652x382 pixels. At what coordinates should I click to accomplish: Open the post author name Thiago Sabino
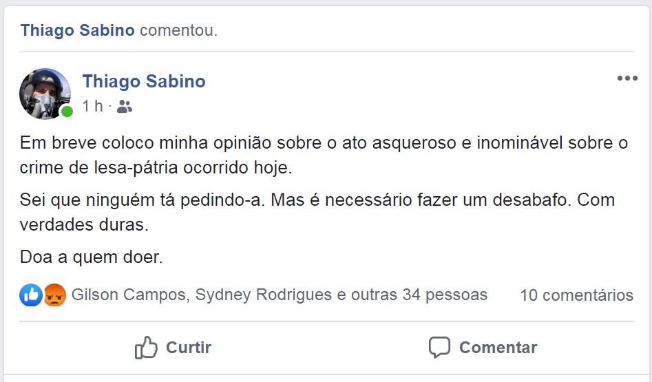tap(144, 81)
